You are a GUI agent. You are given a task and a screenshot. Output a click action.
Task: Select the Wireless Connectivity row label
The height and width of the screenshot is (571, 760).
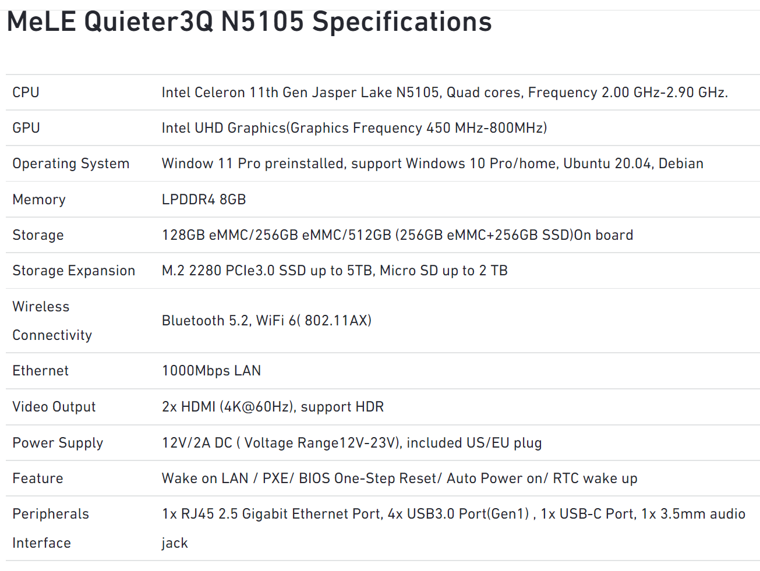click(x=52, y=321)
